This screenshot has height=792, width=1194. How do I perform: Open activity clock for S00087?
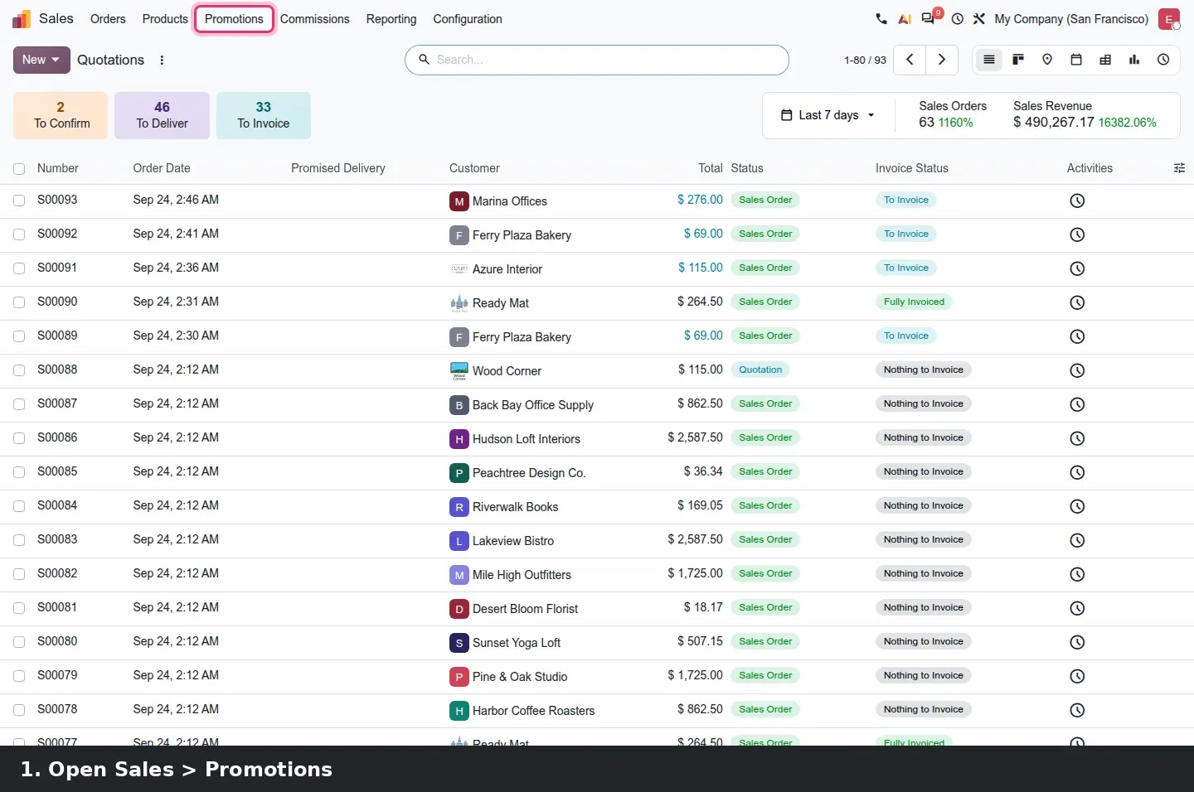click(1077, 404)
